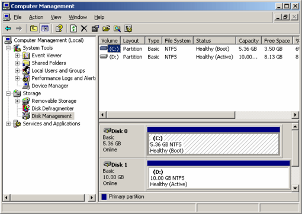Click the Help question mark toolbar icon
302x214 pixels.
tap(59, 29)
